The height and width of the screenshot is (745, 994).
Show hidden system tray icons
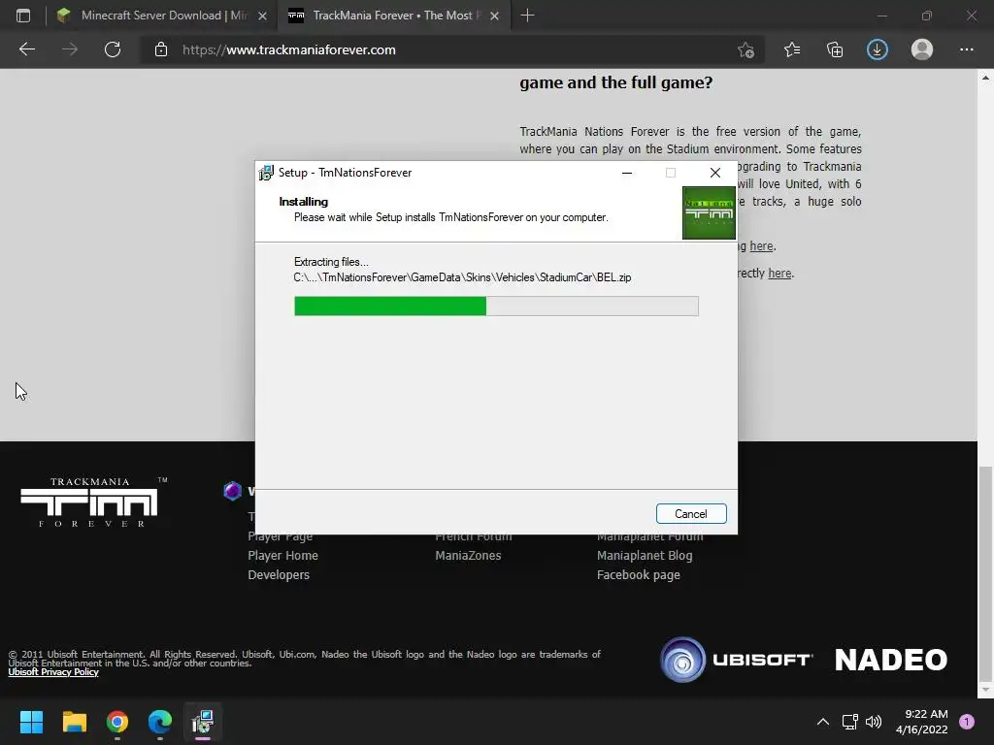coord(823,722)
